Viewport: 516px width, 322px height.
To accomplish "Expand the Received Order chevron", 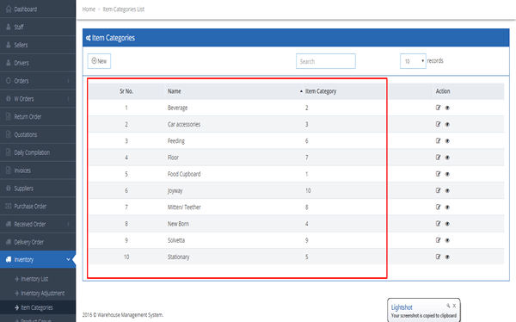I will coord(68,224).
